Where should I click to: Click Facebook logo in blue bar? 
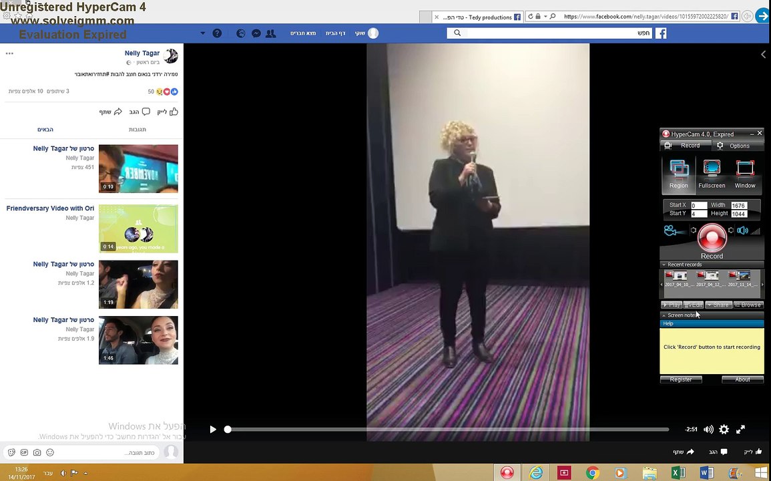[662, 33]
